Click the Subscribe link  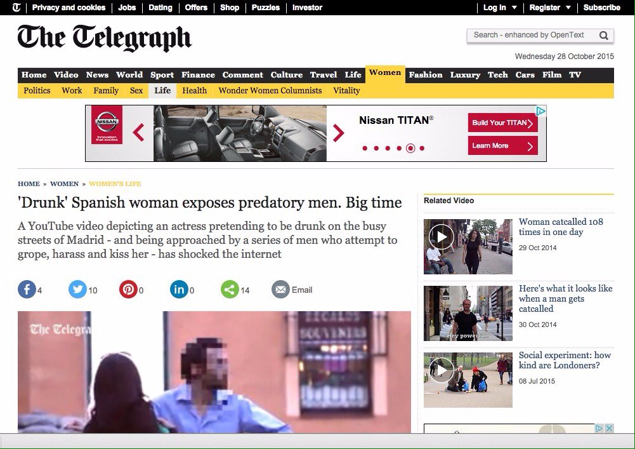point(601,7)
